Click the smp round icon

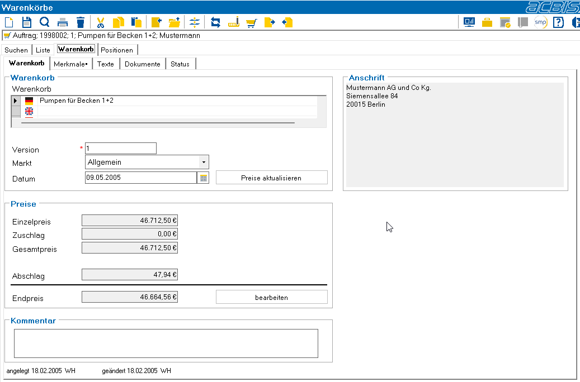click(x=540, y=22)
